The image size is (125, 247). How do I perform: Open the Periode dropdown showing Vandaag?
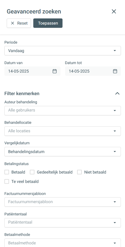pyautogui.click(x=62, y=51)
